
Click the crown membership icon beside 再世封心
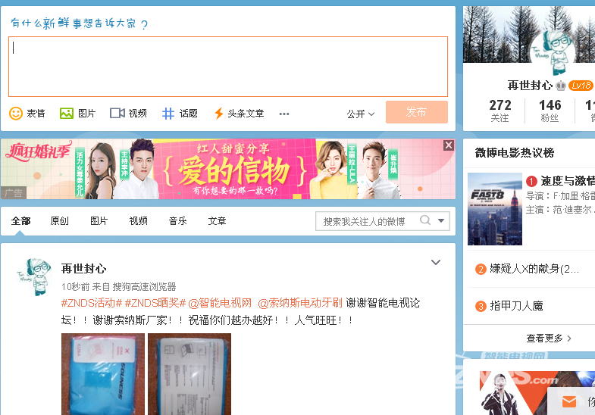tap(560, 86)
